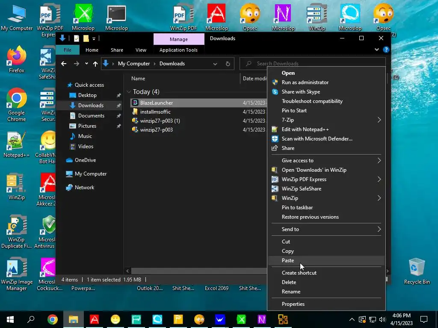The width and height of the screenshot is (438, 328).
Task: Collapse the Today (4) group
Action: 129,92
